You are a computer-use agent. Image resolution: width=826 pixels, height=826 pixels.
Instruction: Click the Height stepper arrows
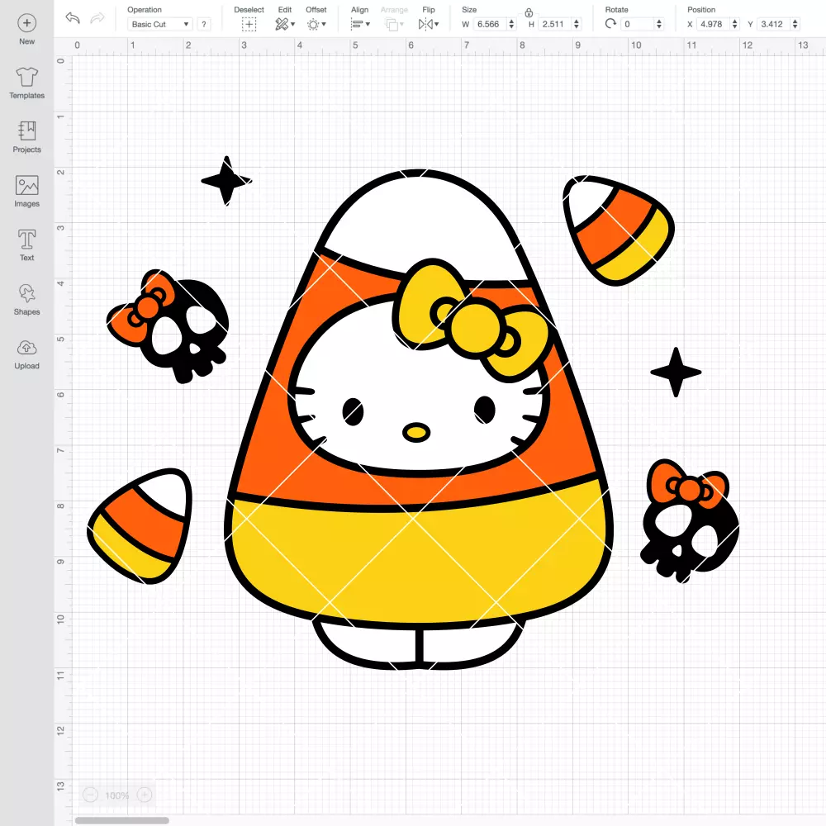click(577, 24)
